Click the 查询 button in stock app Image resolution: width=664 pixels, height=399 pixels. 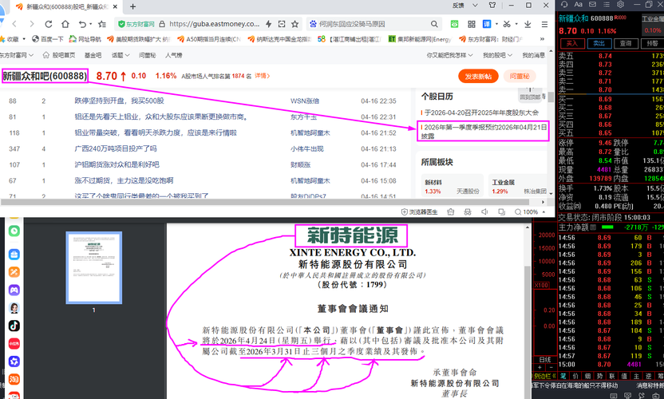tap(626, 44)
